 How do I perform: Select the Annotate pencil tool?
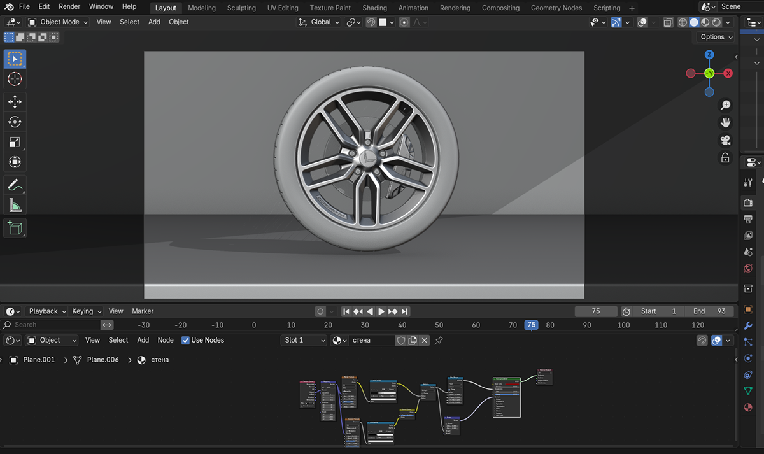pos(15,185)
